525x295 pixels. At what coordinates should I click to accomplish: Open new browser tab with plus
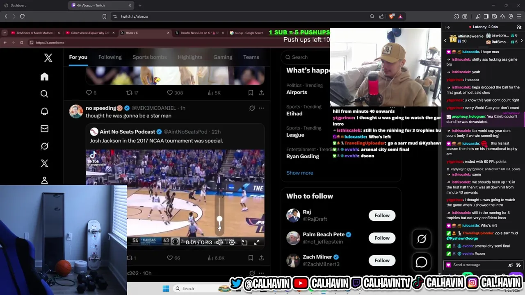[x=140, y=5]
